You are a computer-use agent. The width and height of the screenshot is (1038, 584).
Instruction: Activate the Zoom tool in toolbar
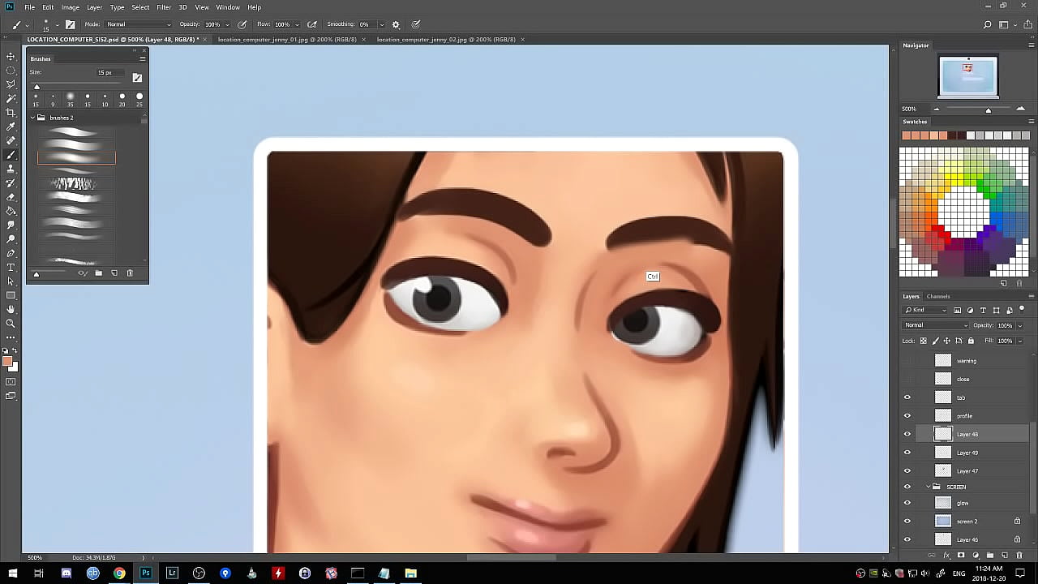point(11,323)
